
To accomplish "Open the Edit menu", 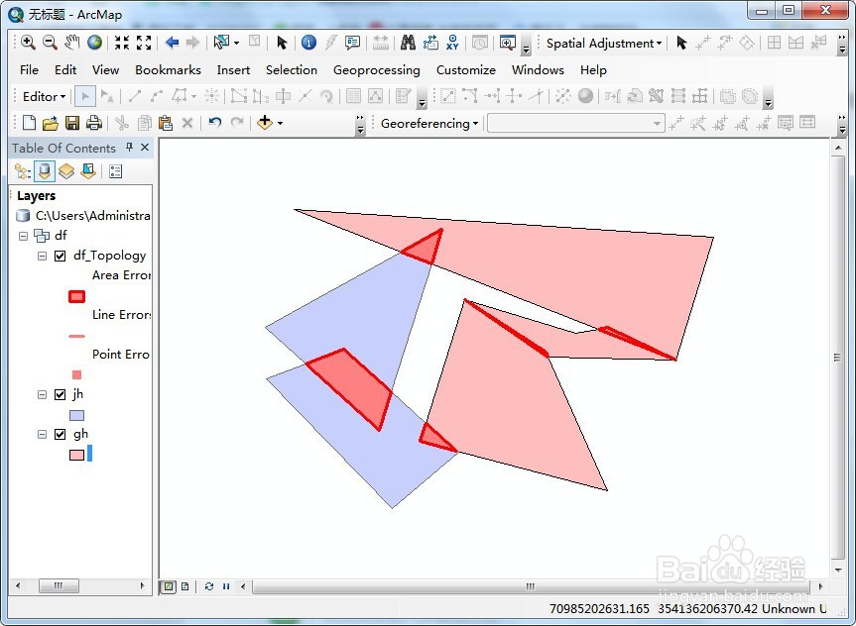I will pos(65,69).
